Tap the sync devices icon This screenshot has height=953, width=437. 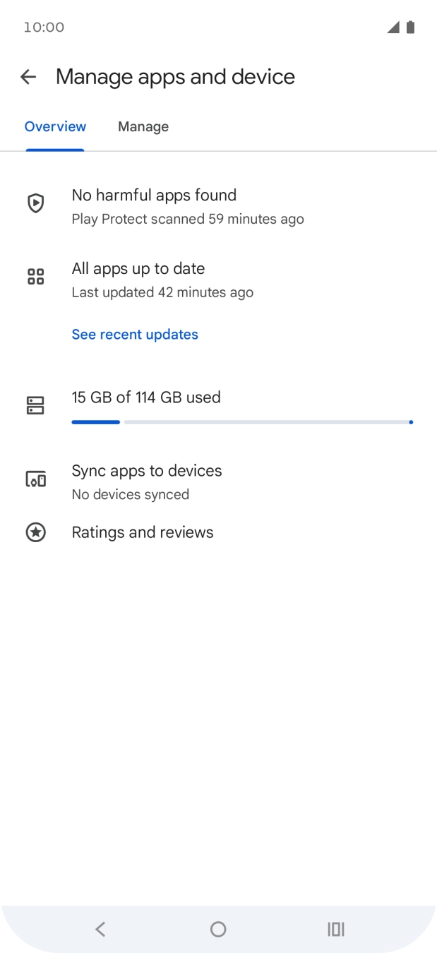click(x=35, y=479)
